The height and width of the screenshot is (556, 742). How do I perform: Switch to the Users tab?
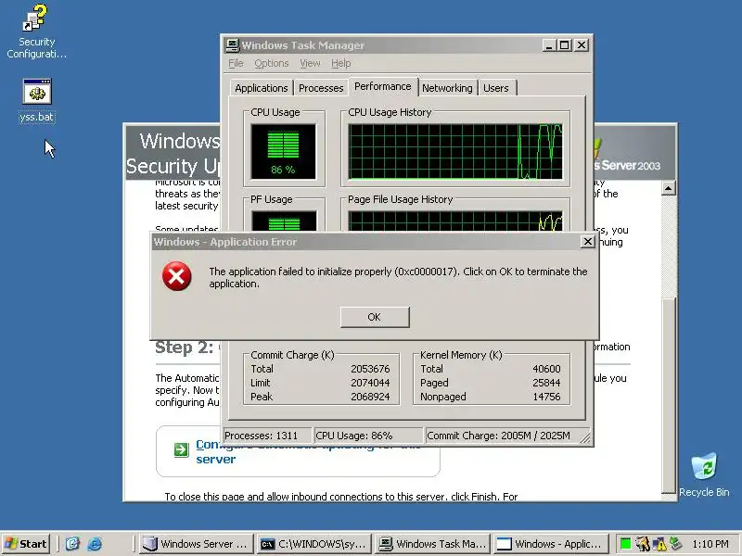click(496, 88)
